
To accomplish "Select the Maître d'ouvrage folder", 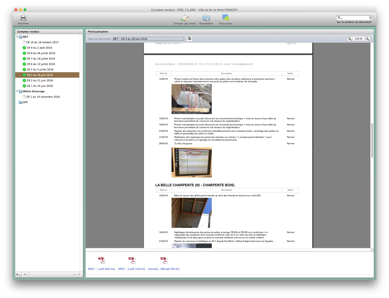I will [34, 91].
